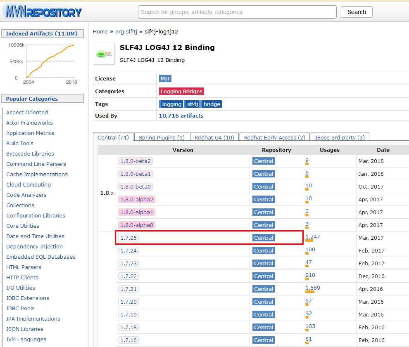This screenshot has width=409, height=347.
Task: Open the org.slf4j breadcrumb link
Action: click(x=126, y=31)
